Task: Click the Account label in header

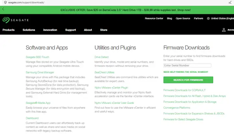Action: click(x=230, y=30)
